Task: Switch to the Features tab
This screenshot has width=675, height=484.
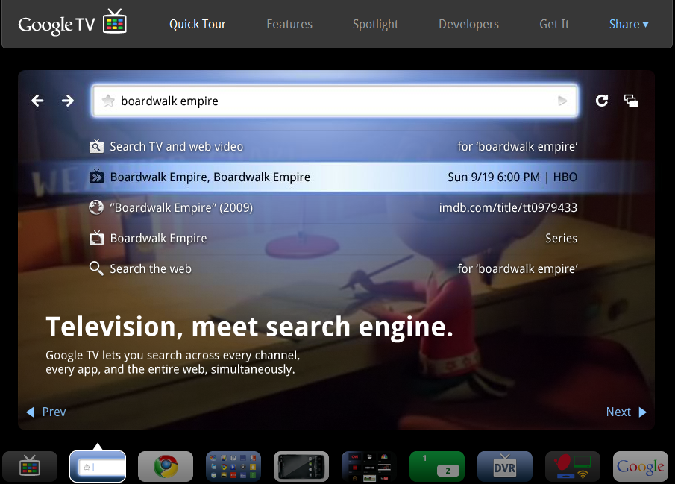Action: click(x=289, y=24)
